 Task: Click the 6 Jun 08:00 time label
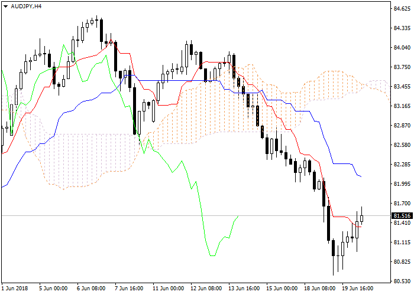pyautogui.click(x=91, y=289)
